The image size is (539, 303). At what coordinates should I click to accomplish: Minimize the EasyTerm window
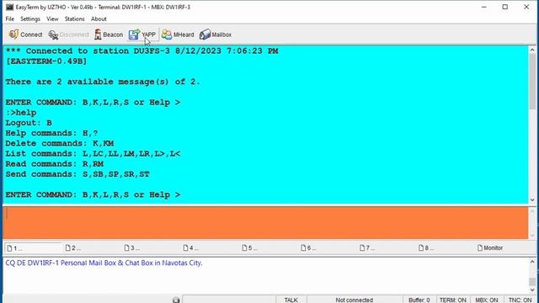pos(484,7)
